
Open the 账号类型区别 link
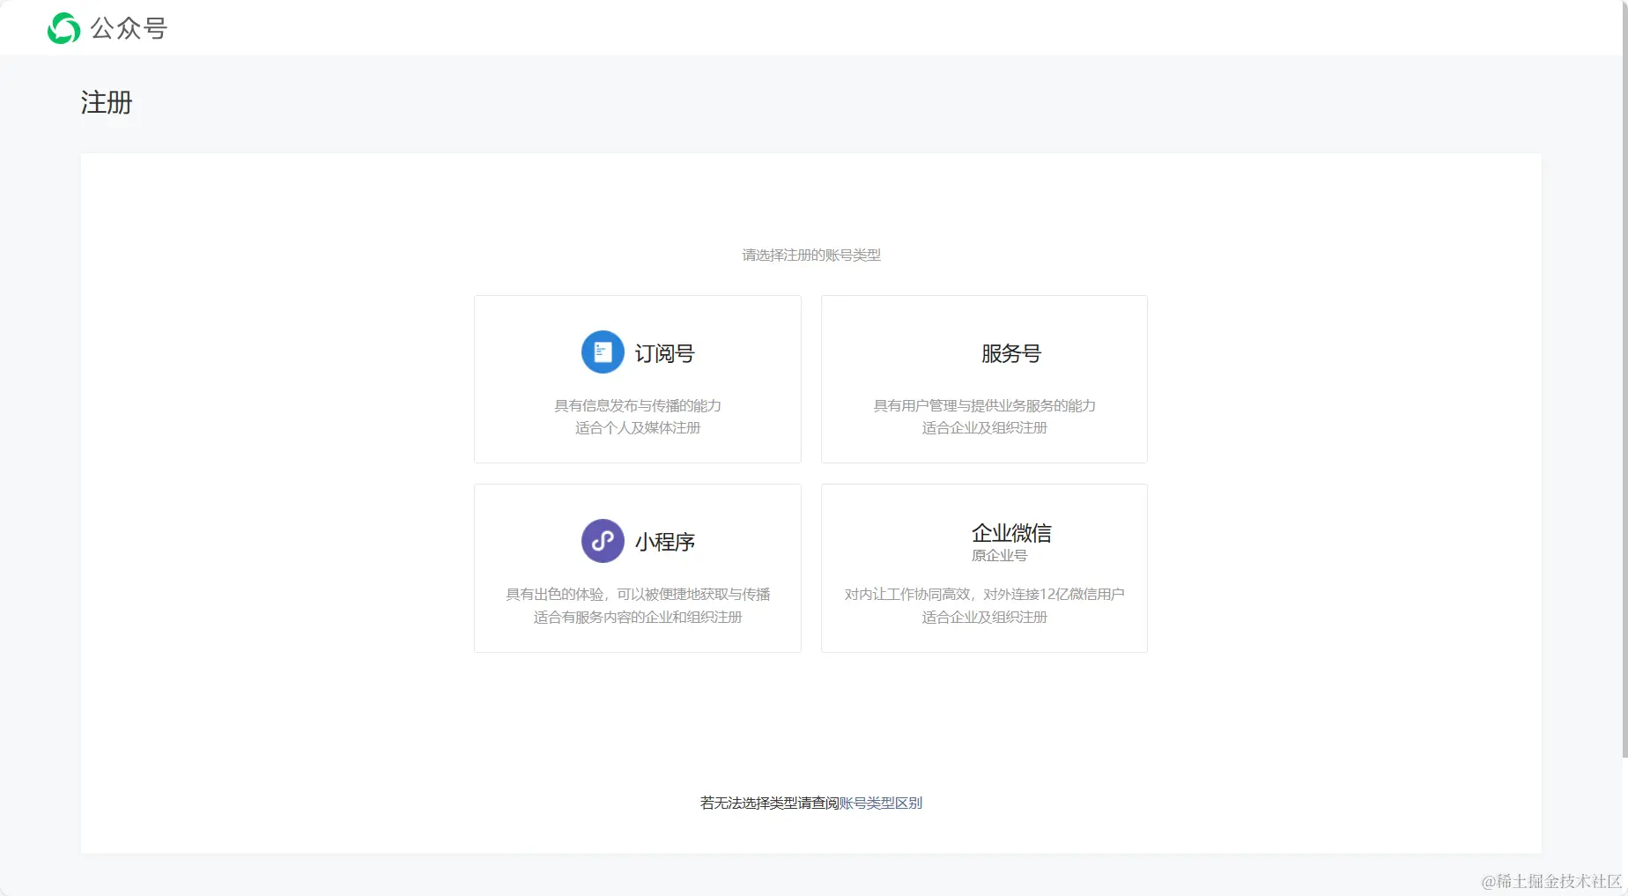(x=881, y=803)
